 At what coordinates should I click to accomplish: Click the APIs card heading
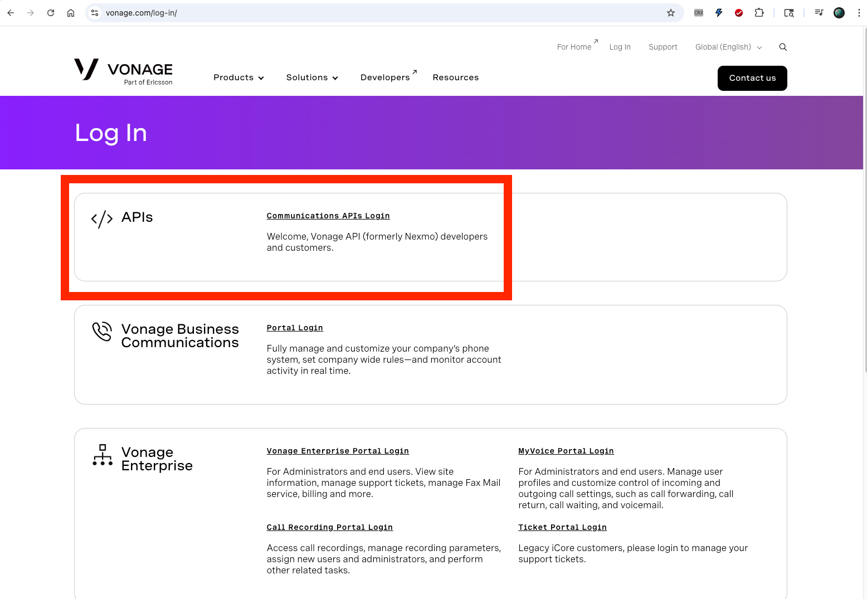pyautogui.click(x=137, y=217)
